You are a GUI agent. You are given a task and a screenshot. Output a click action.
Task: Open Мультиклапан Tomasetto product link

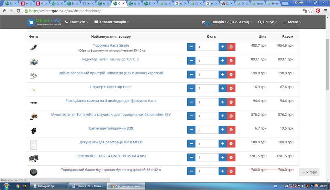(x=111, y=115)
